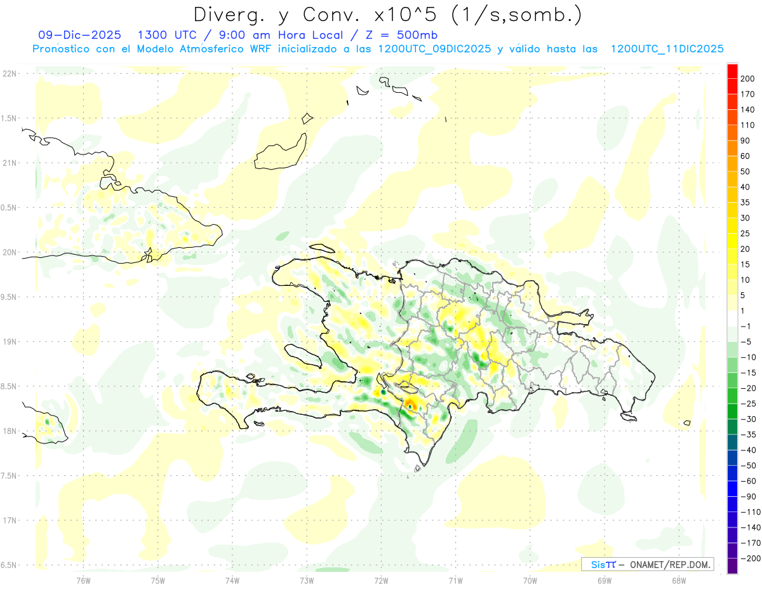The height and width of the screenshot is (589, 762).
Task: Click the positive '50' color scale value
Action: (745, 172)
